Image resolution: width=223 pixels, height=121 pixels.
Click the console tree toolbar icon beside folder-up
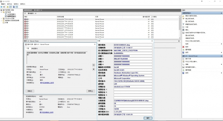coord(11,7)
